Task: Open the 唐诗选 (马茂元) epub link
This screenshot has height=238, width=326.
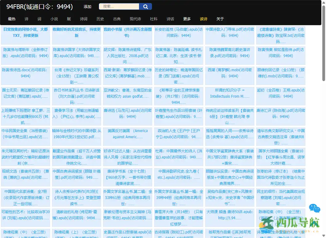Action: coord(128,114)
